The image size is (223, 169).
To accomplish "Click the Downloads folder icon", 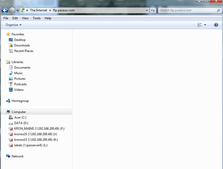I will pos(11,45).
